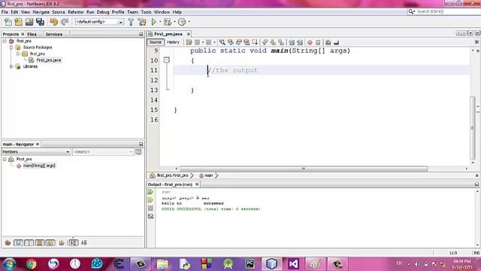Click the Comment code icon in editor toolbar
This screenshot has height=271, width=481.
328,42
